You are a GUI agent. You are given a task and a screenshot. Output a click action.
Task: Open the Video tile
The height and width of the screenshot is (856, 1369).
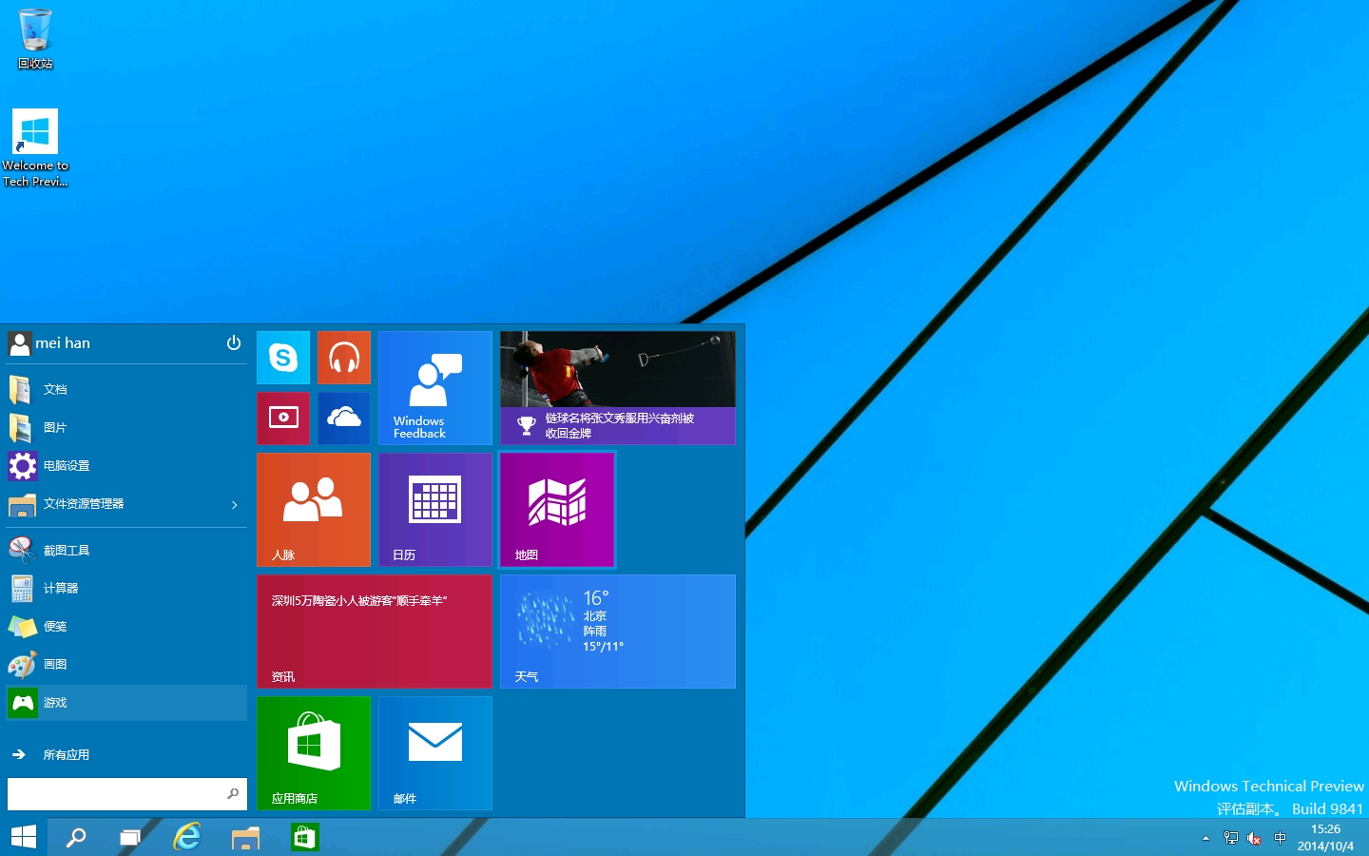(x=283, y=418)
